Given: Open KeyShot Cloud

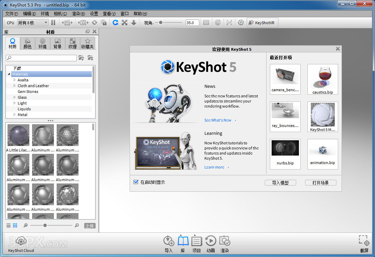Looking at the screenshot, I should pos(21,242).
